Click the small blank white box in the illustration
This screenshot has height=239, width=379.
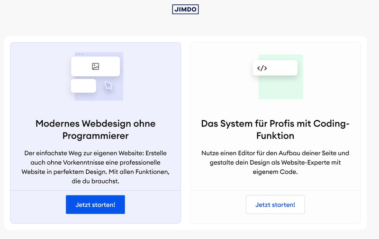point(83,86)
